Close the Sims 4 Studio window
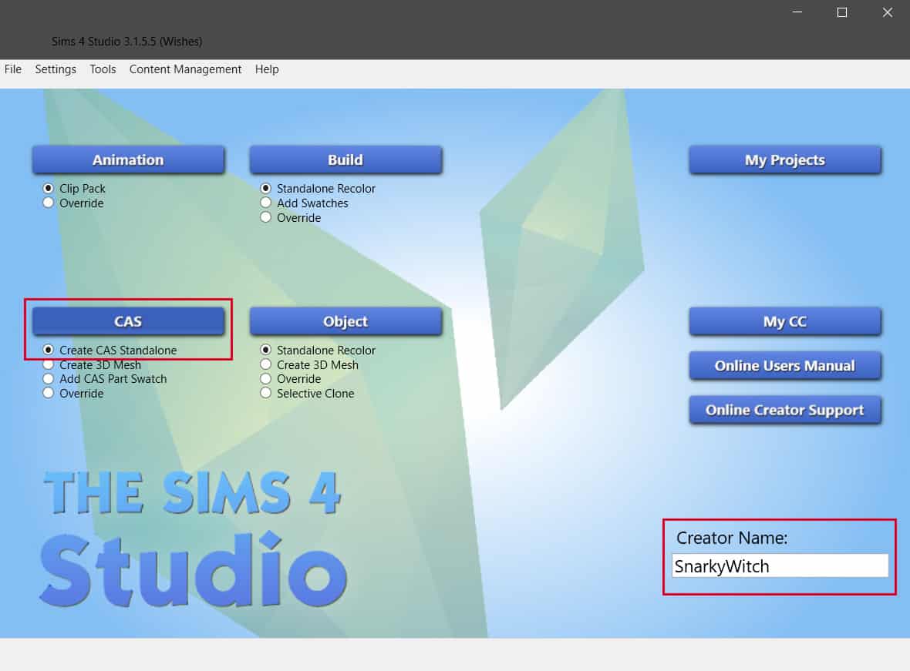 pos(888,12)
